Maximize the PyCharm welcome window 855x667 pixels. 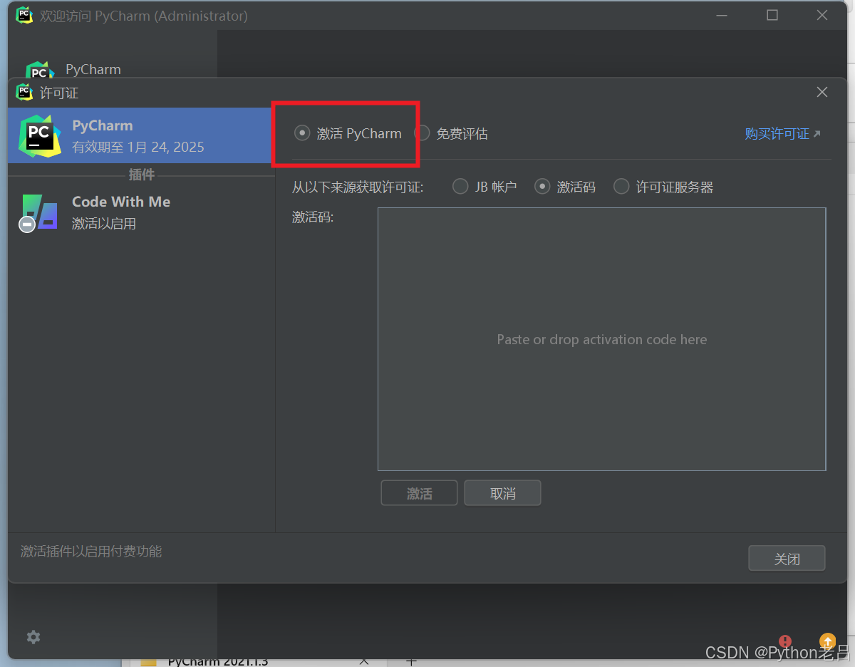click(772, 15)
